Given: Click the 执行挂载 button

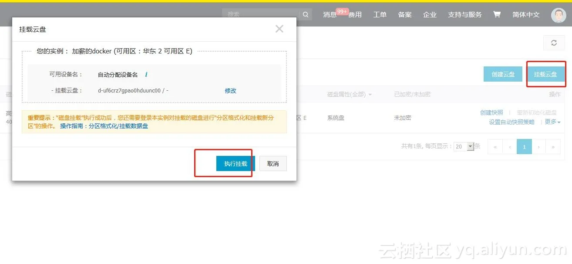Looking at the screenshot, I should 236,164.
